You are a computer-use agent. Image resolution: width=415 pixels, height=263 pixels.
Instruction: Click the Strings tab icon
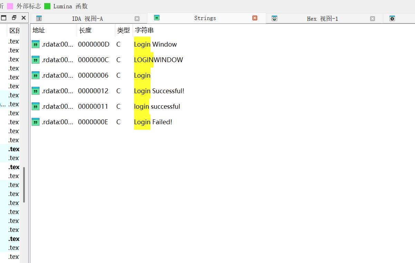point(157,18)
